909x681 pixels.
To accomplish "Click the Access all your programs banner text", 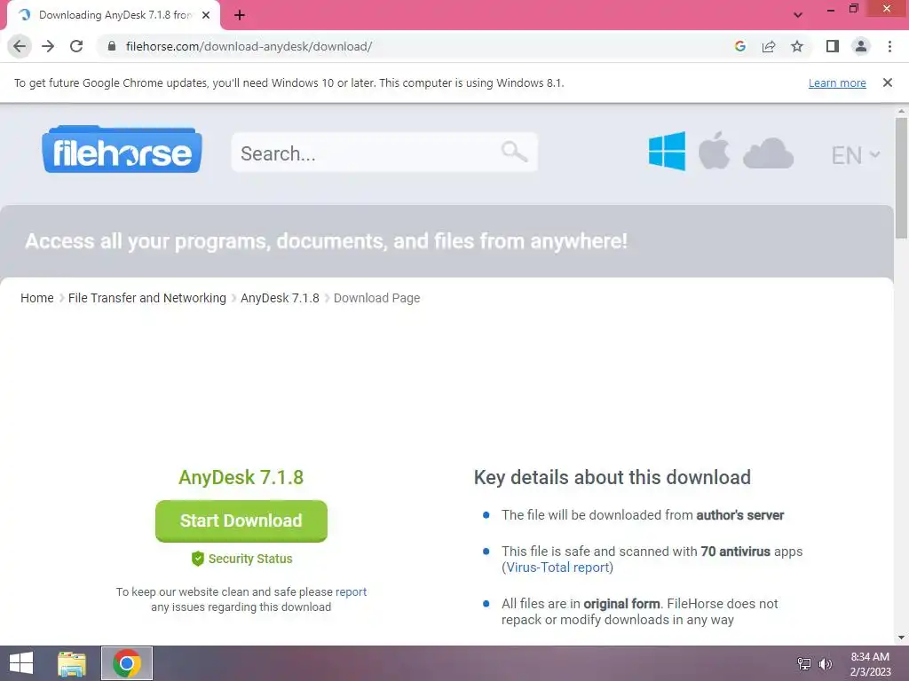I will point(326,241).
